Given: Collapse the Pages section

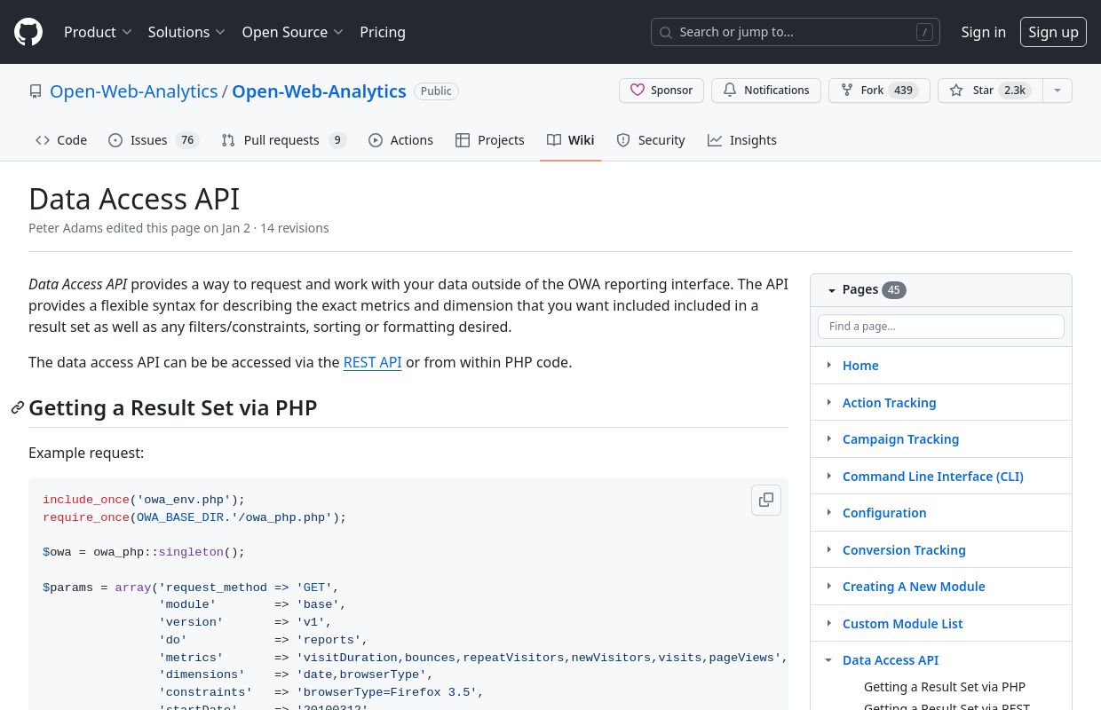Looking at the screenshot, I should pos(832,290).
